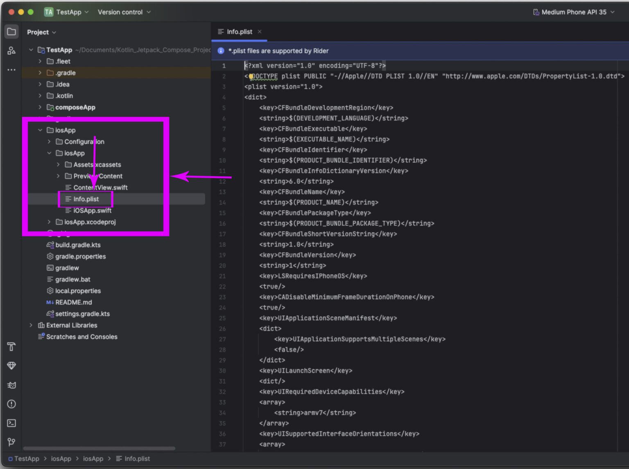The width and height of the screenshot is (629, 469).
Task: Collapse the iosApp folder
Action: [x=40, y=130]
